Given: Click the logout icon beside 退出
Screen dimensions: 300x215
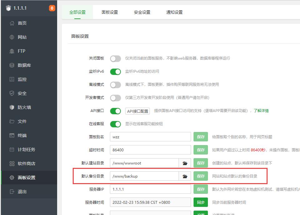Looking at the screenshot, I should point(12,192).
